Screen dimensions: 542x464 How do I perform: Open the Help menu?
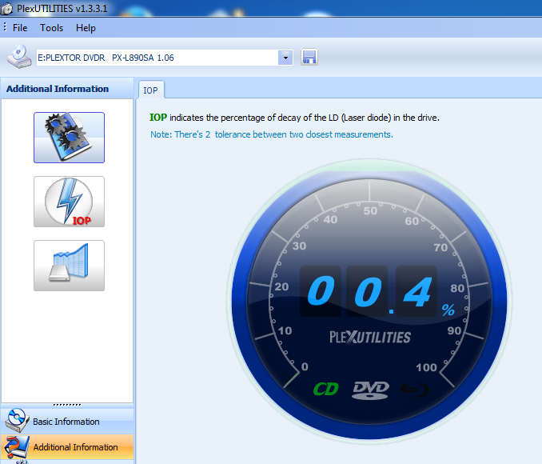(86, 28)
